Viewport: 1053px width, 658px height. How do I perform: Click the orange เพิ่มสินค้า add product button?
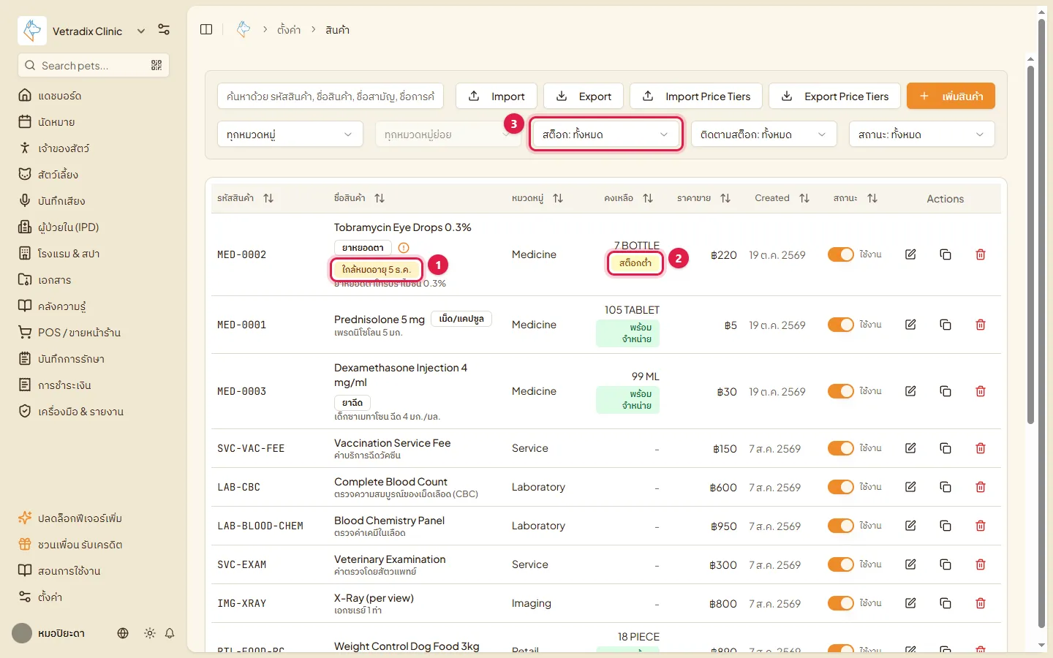coord(951,96)
